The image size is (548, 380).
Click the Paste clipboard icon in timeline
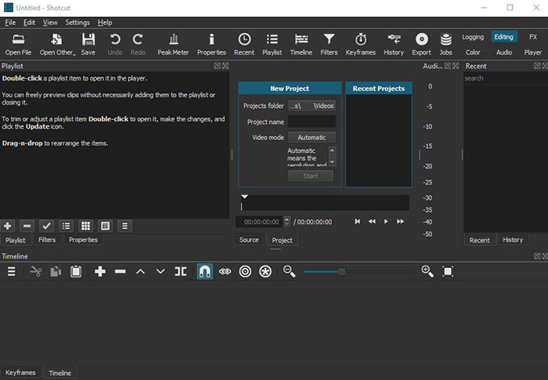point(76,271)
